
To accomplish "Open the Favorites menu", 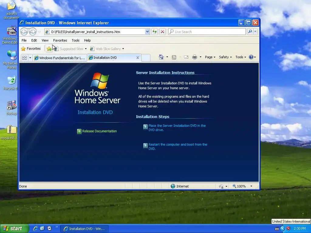I will [x=60, y=40].
